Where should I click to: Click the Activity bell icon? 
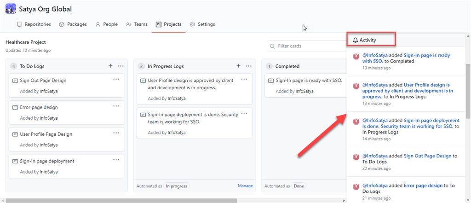[x=355, y=40]
